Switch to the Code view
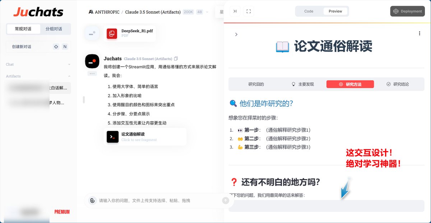The image size is (431, 223). 309,11
